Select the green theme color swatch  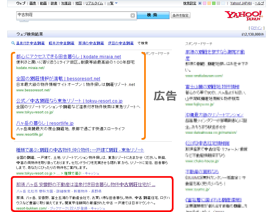(x=214, y=3)
